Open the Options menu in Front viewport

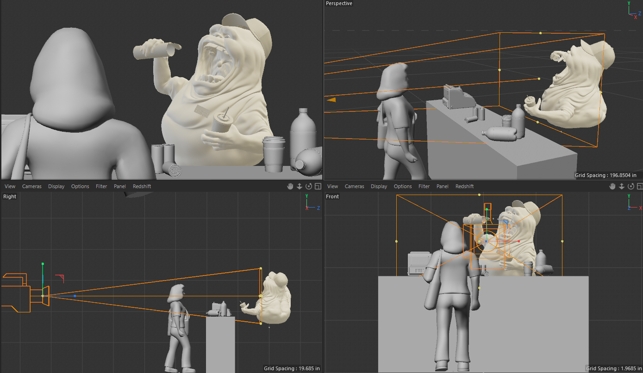(x=403, y=186)
